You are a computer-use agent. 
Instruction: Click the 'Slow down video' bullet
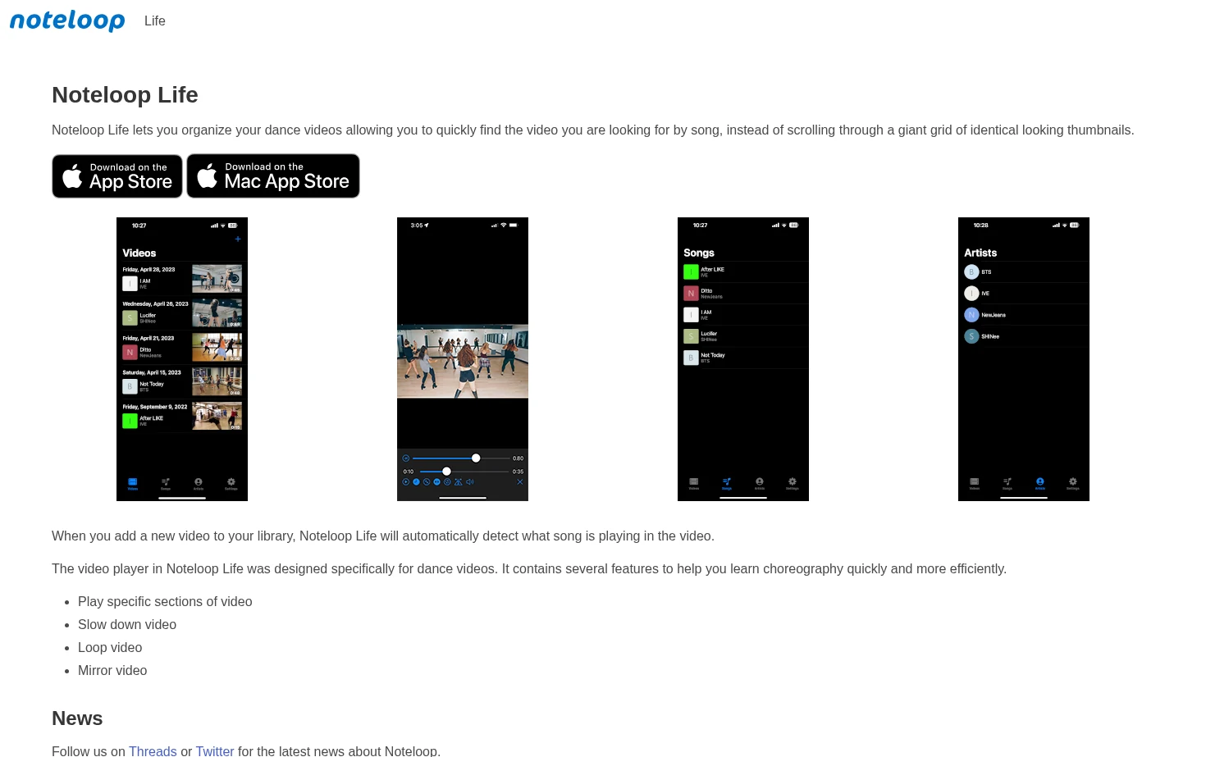(127, 625)
